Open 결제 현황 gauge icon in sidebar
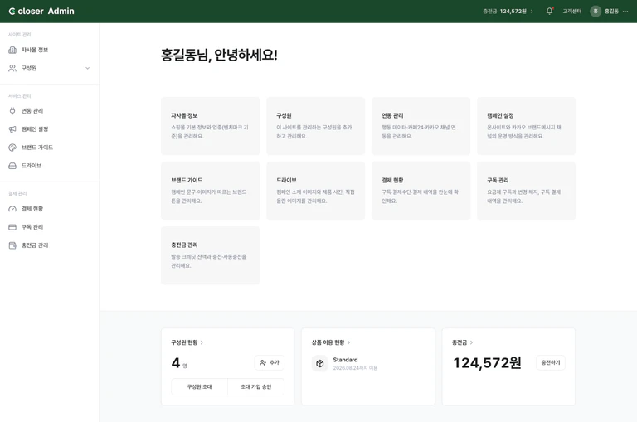 click(x=12, y=209)
